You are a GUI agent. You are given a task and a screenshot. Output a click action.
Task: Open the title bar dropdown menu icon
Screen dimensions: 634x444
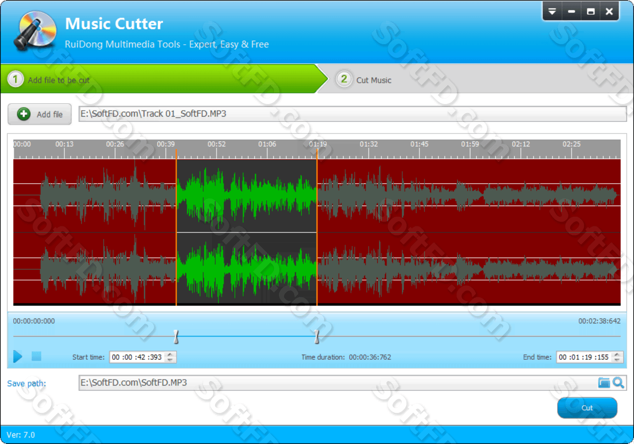(552, 11)
